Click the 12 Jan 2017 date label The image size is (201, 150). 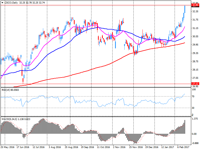[x=168, y=147]
